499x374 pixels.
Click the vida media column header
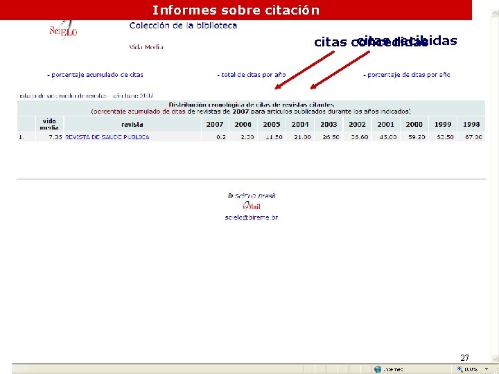(49, 125)
